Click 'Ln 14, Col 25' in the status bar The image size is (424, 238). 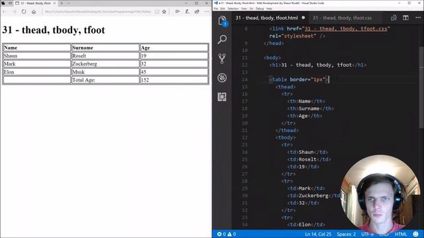(318, 234)
